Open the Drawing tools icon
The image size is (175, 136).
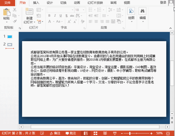coord(131,12)
